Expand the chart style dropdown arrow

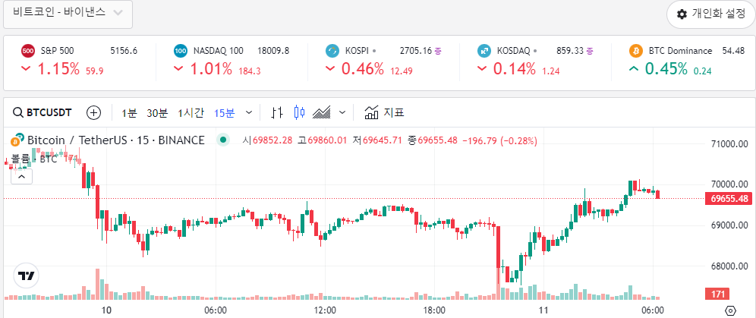[342, 112]
